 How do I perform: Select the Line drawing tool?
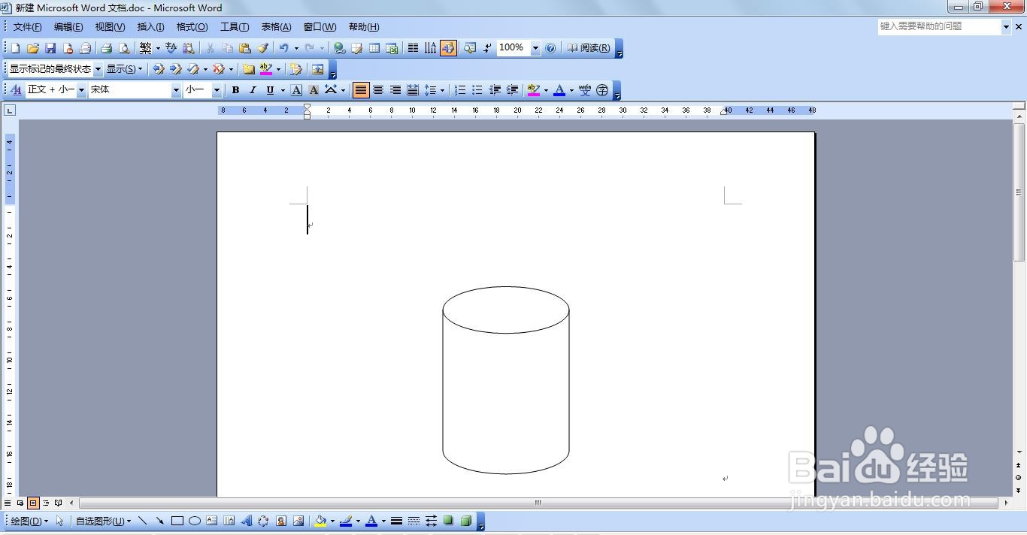coord(143,521)
